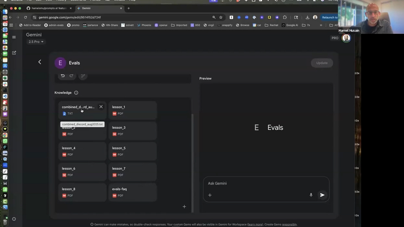
Task: Open Gemini settings gear in the sidebar
Action: tap(14, 219)
